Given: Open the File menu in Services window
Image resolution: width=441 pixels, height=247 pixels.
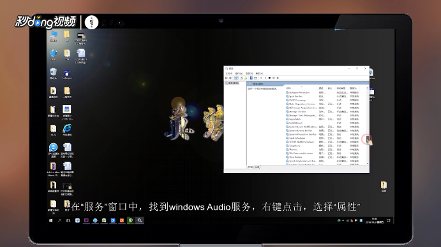Looking at the screenshot, I should (x=228, y=74).
